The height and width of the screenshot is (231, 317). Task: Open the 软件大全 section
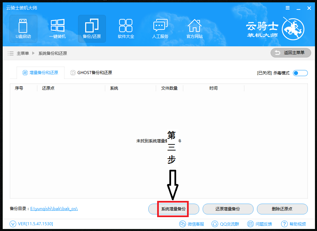[x=126, y=29]
